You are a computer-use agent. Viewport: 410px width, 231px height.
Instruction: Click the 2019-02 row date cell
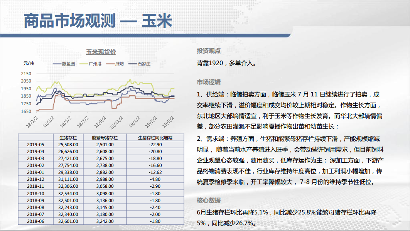click(x=35, y=165)
